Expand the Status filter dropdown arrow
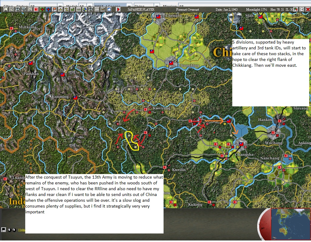The width and height of the screenshot is (311, 242). pyautogui.click(x=60, y=5)
